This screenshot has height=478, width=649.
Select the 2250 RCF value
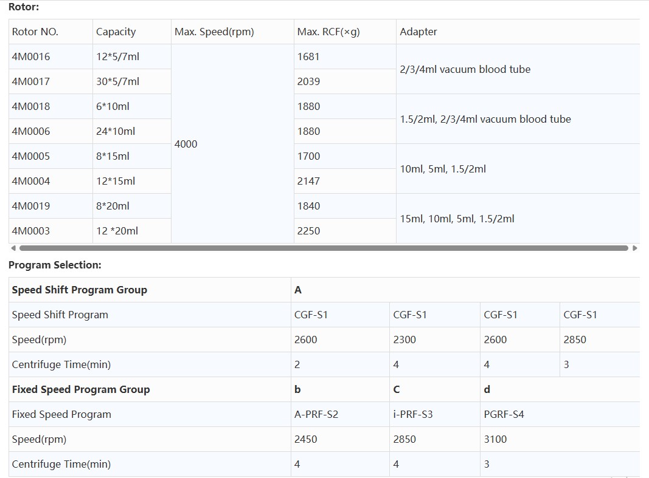308,231
